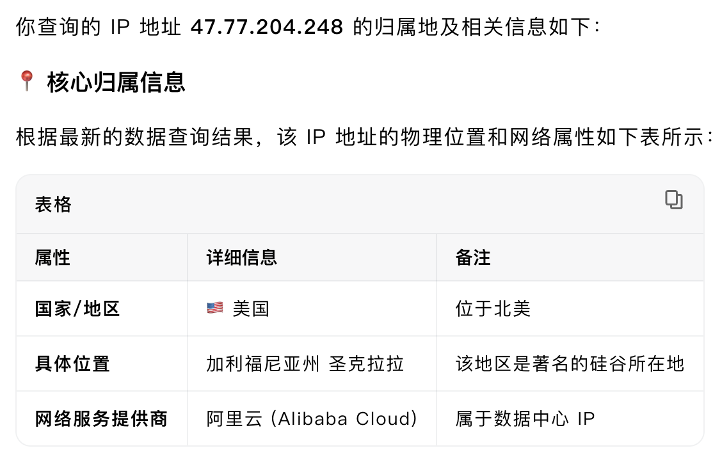Click the 详细信息 column header
The image size is (713, 462).
point(241,257)
